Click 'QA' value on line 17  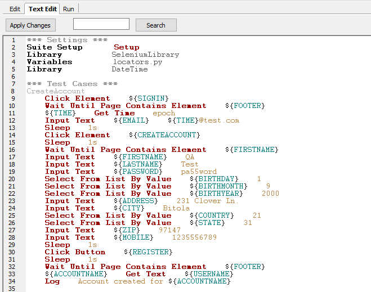point(190,157)
